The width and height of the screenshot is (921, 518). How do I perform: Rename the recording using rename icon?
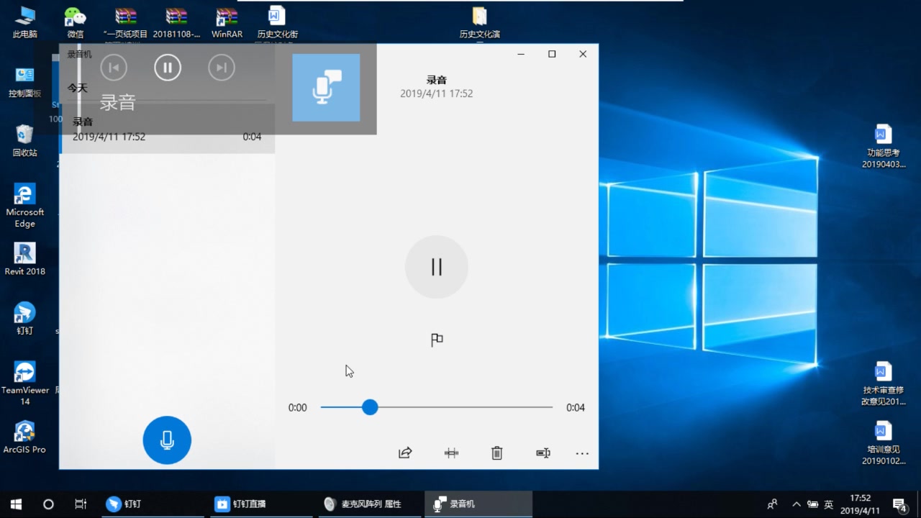(x=543, y=453)
